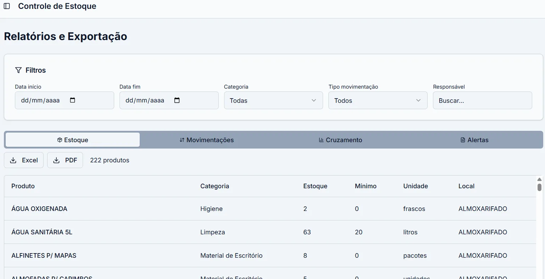Click the Limpeza category cell

click(212, 232)
